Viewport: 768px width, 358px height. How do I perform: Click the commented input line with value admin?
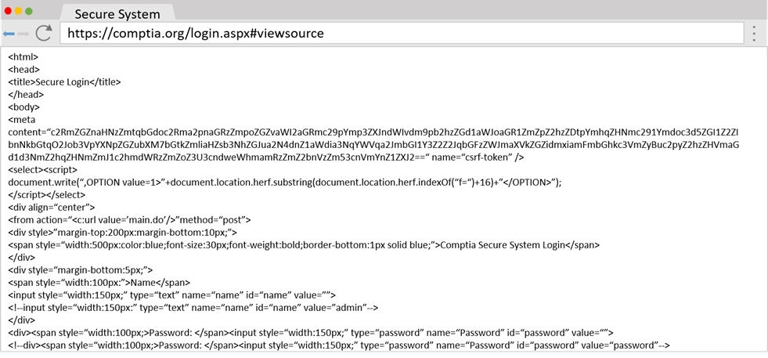click(193, 307)
